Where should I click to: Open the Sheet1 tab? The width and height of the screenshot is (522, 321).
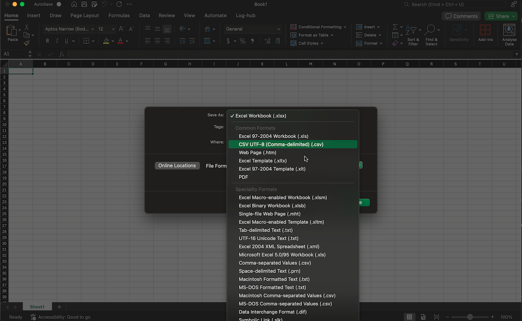coord(37,307)
